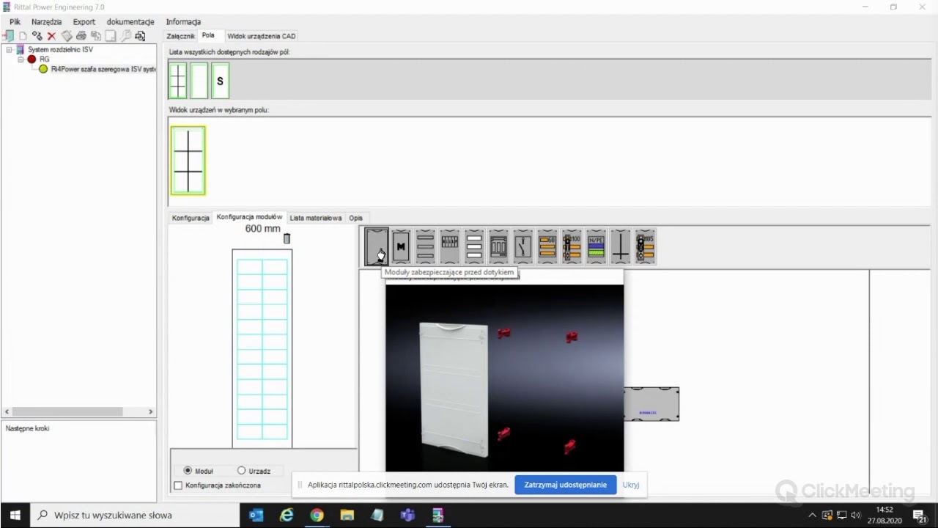Click the selected field device view thumbnail
This screenshot has width=938, height=528.
click(x=188, y=161)
